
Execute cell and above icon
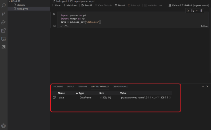[x=188, y=11]
